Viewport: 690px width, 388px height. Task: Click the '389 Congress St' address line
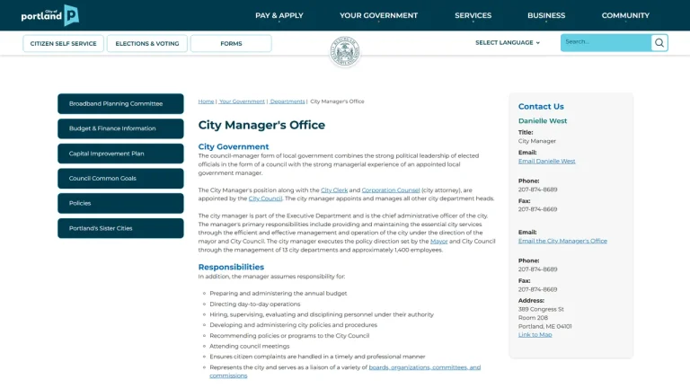pyautogui.click(x=541, y=309)
